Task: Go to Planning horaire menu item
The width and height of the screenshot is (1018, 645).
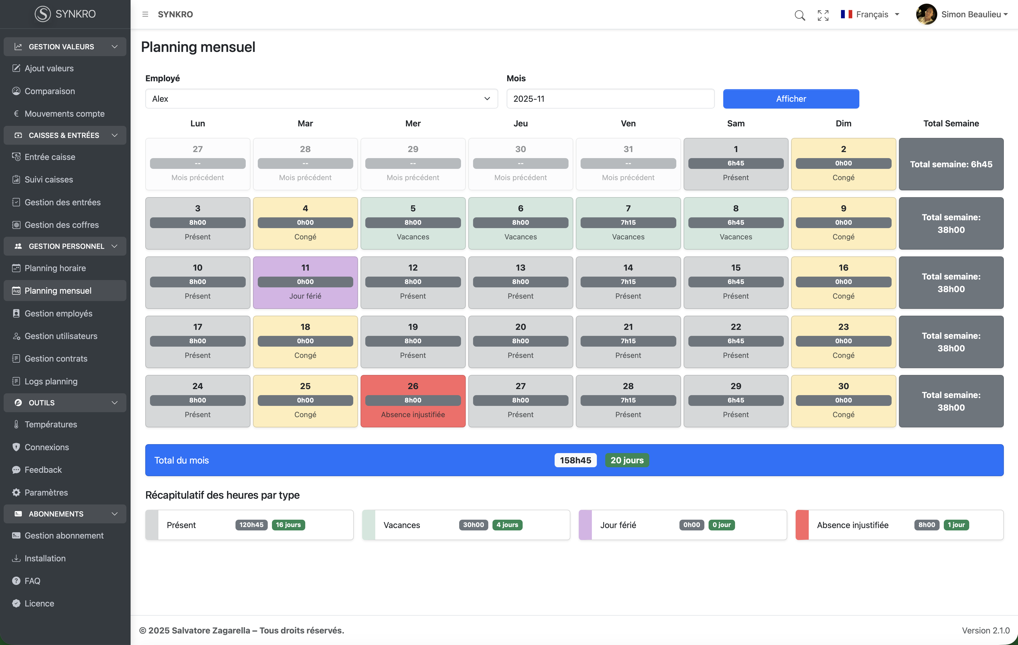Action: click(x=55, y=268)
